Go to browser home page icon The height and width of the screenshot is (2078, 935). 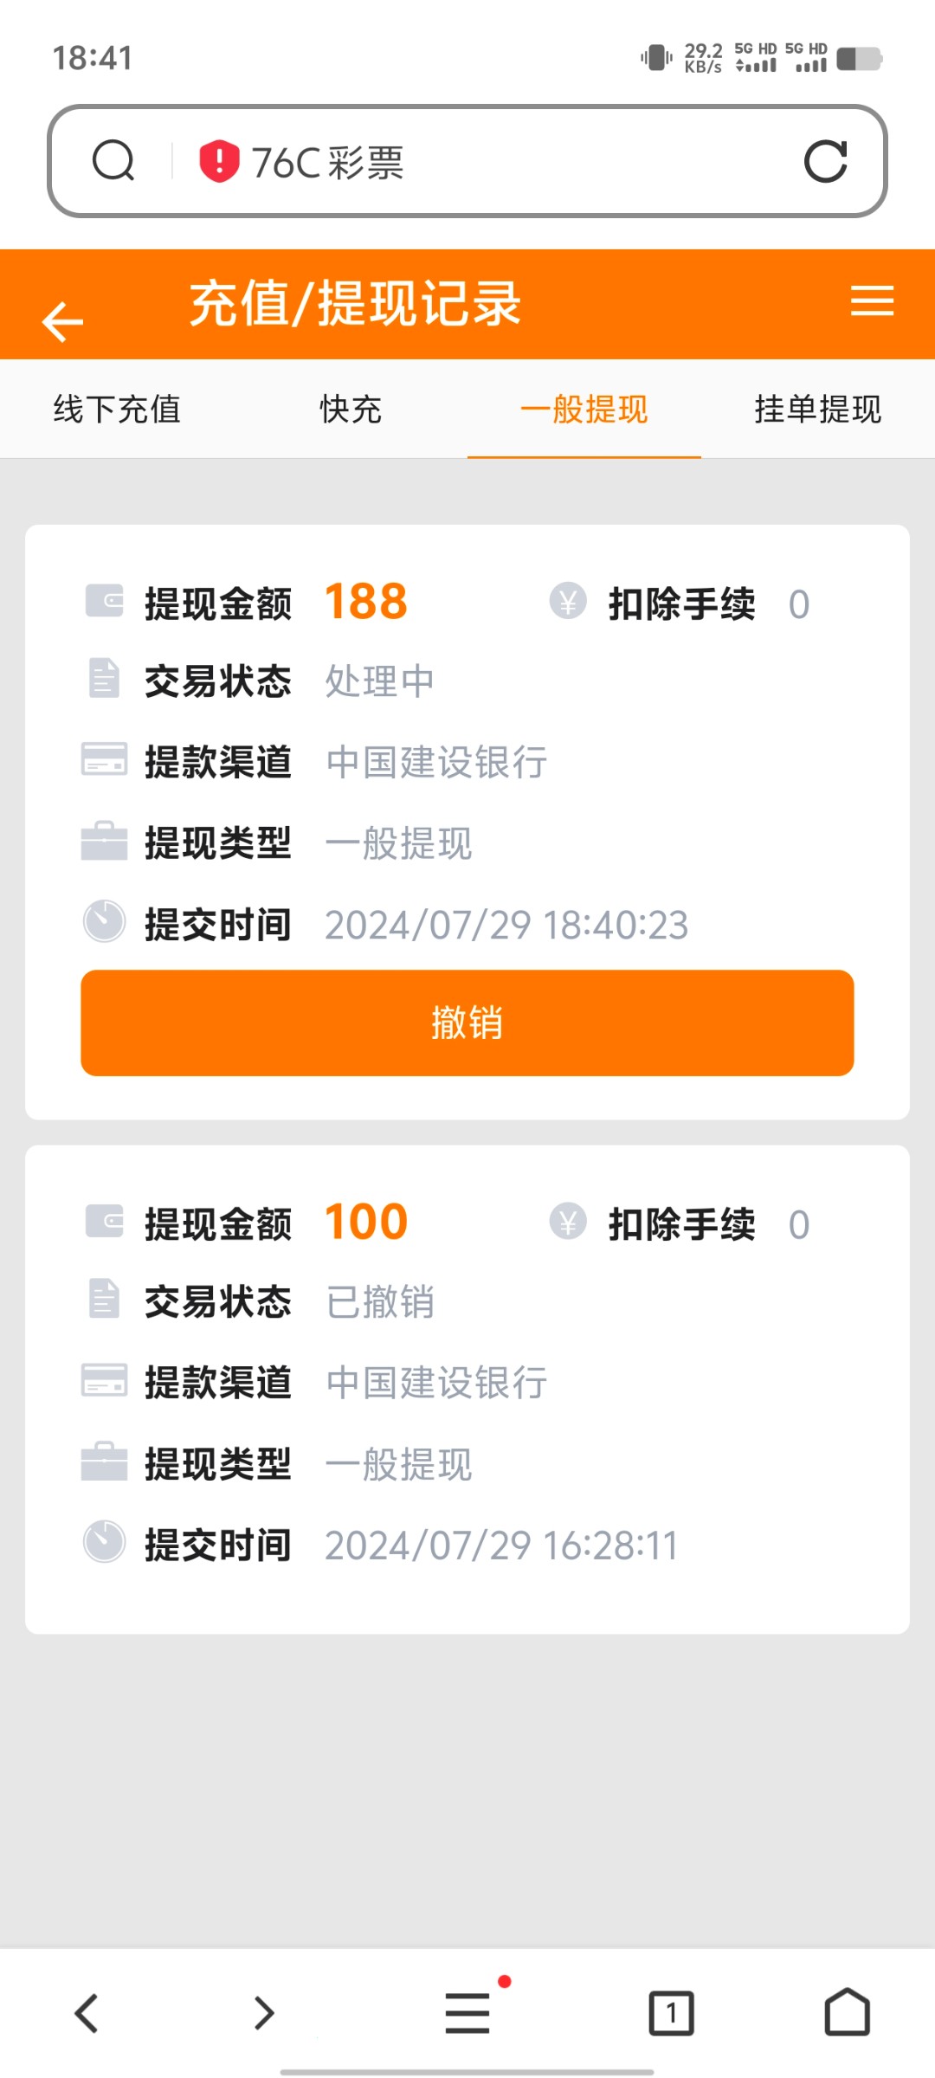pyautogui.click(x=847, y=2012)
